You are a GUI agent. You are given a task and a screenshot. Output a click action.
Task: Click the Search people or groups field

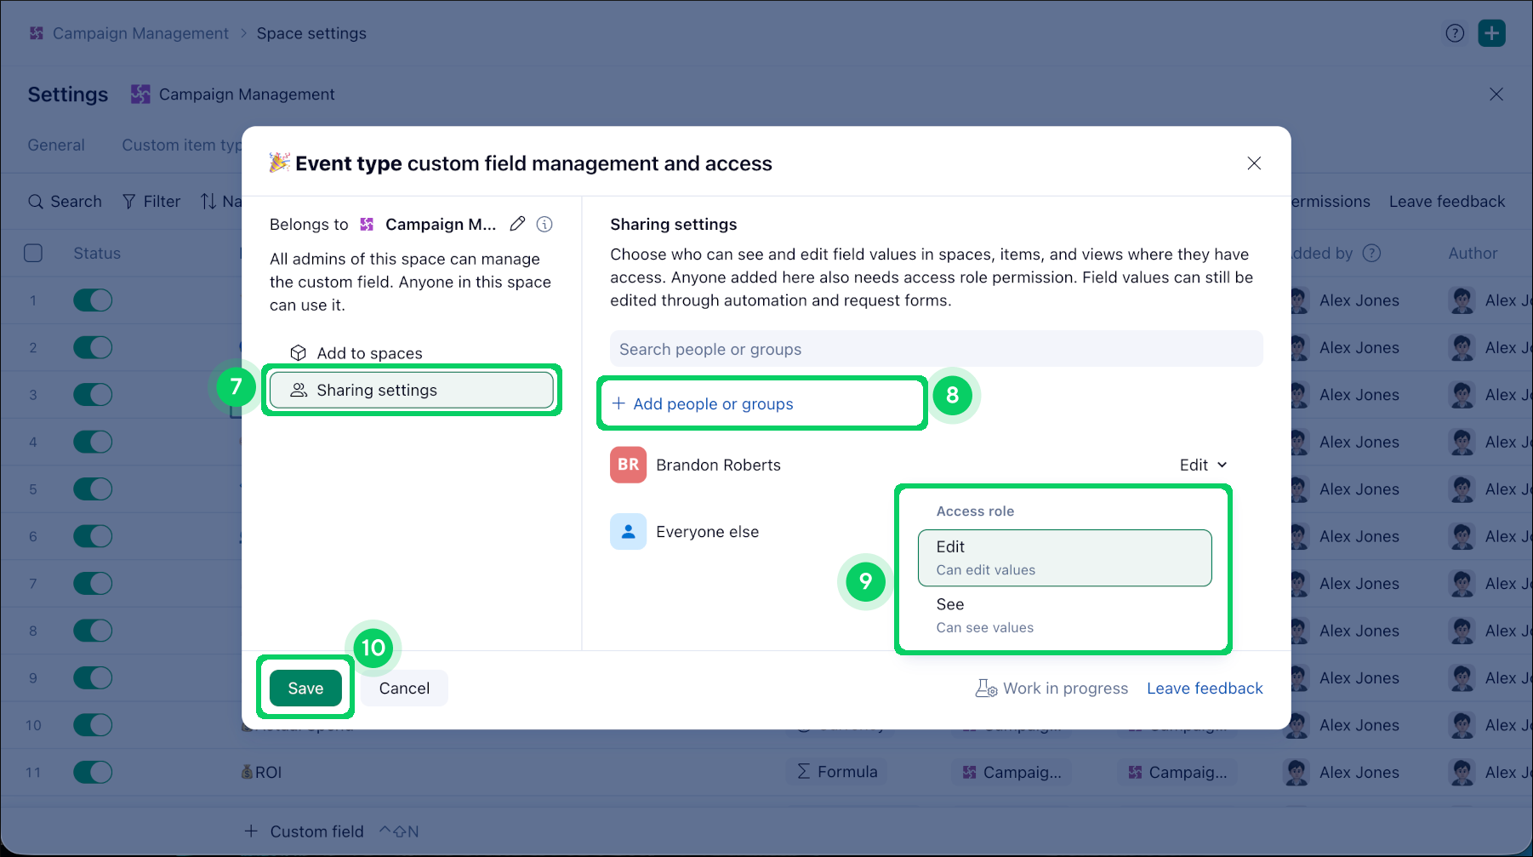[x=936, y=349]
